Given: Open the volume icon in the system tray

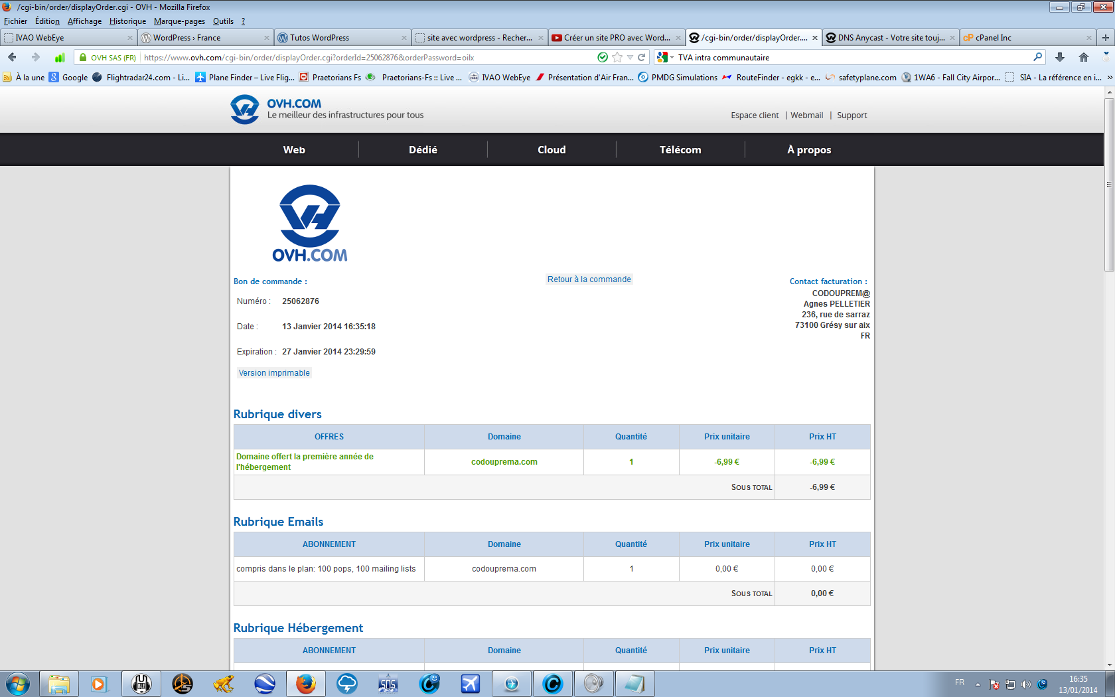Looking at the screenshot, I should pyautogui.click(x=1026, y=684).
